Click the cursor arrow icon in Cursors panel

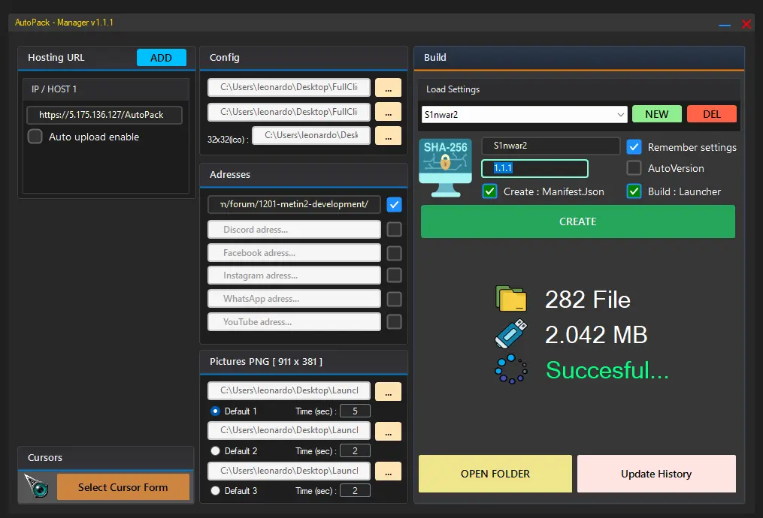click(36, 486)
